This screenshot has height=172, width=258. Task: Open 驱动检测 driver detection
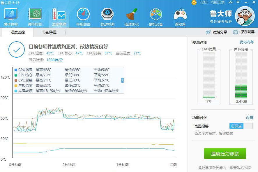107,17
